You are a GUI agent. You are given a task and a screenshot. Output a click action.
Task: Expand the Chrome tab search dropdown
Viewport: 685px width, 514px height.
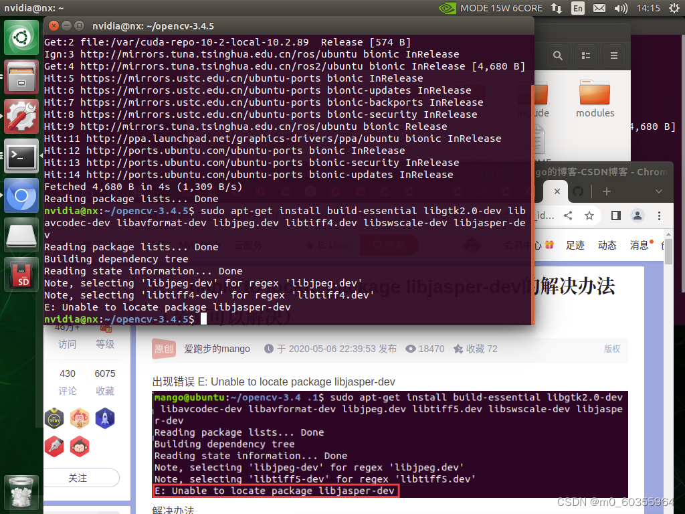coord(659,191)
